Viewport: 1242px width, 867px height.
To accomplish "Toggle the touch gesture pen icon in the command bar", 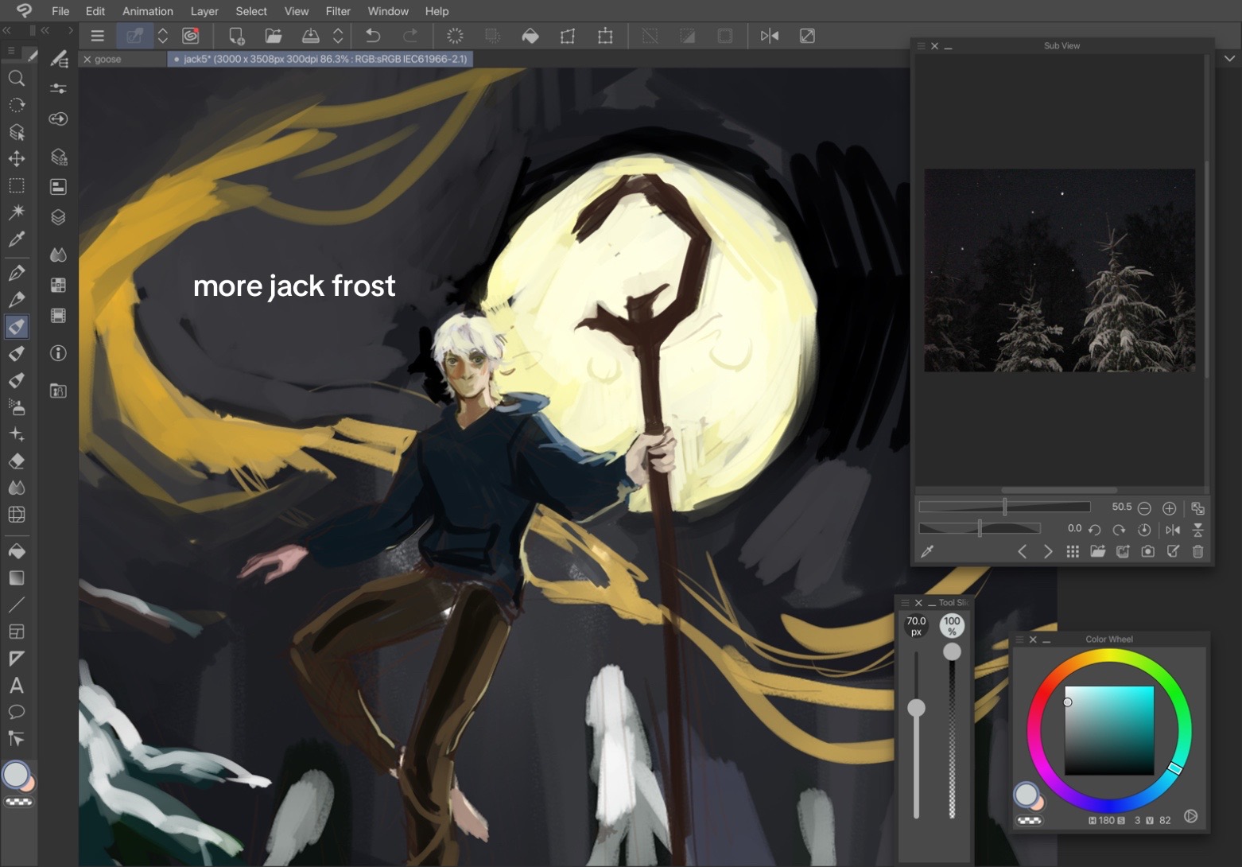I will [134, 36].
